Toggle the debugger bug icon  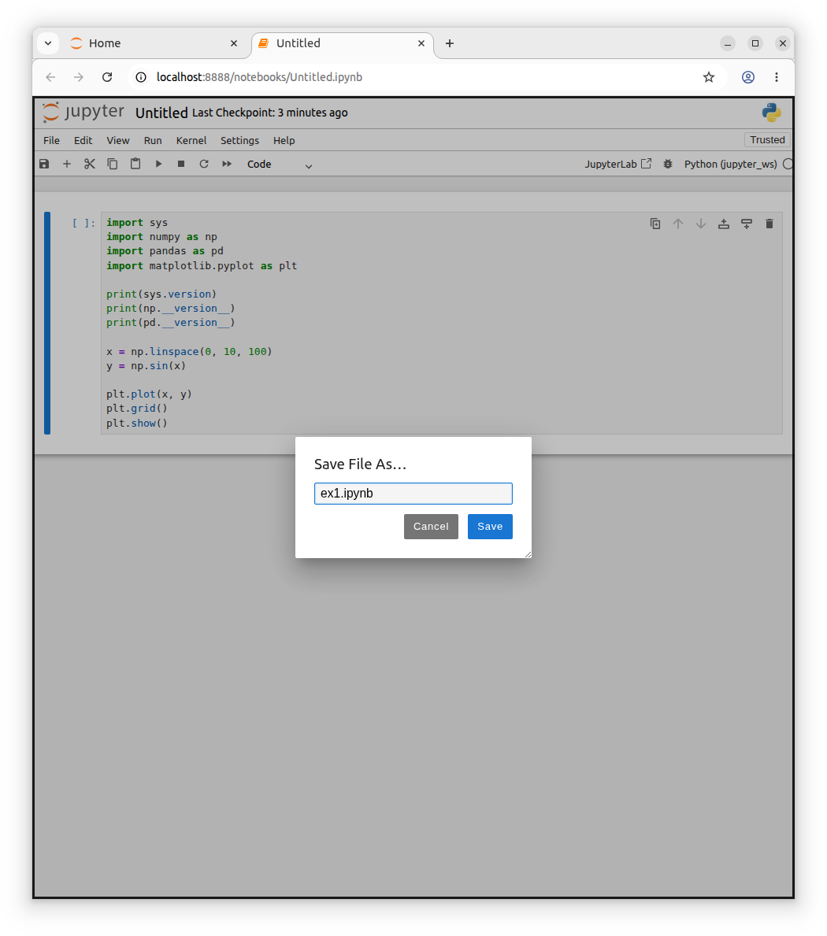click(668, 164)
